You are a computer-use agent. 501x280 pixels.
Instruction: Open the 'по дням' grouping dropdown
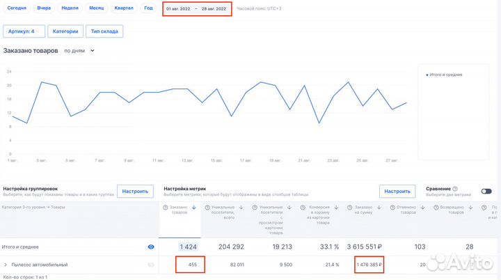coord(79,51)
